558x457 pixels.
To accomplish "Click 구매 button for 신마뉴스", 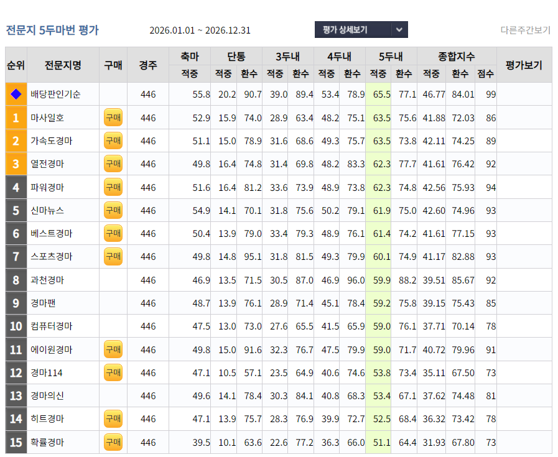I will pyautogui.click(x=113, y=211).
